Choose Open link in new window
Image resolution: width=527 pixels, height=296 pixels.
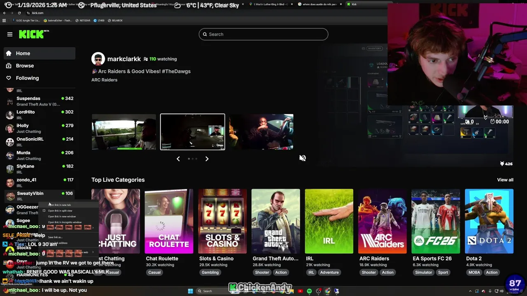tap(68, 216)
